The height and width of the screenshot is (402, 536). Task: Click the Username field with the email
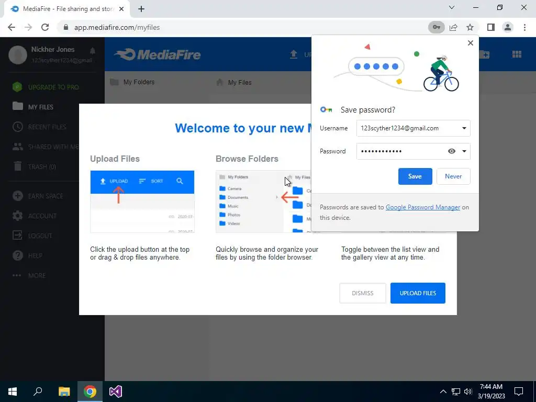(414, 128)
